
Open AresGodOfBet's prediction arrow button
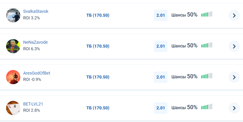point(234,77)
